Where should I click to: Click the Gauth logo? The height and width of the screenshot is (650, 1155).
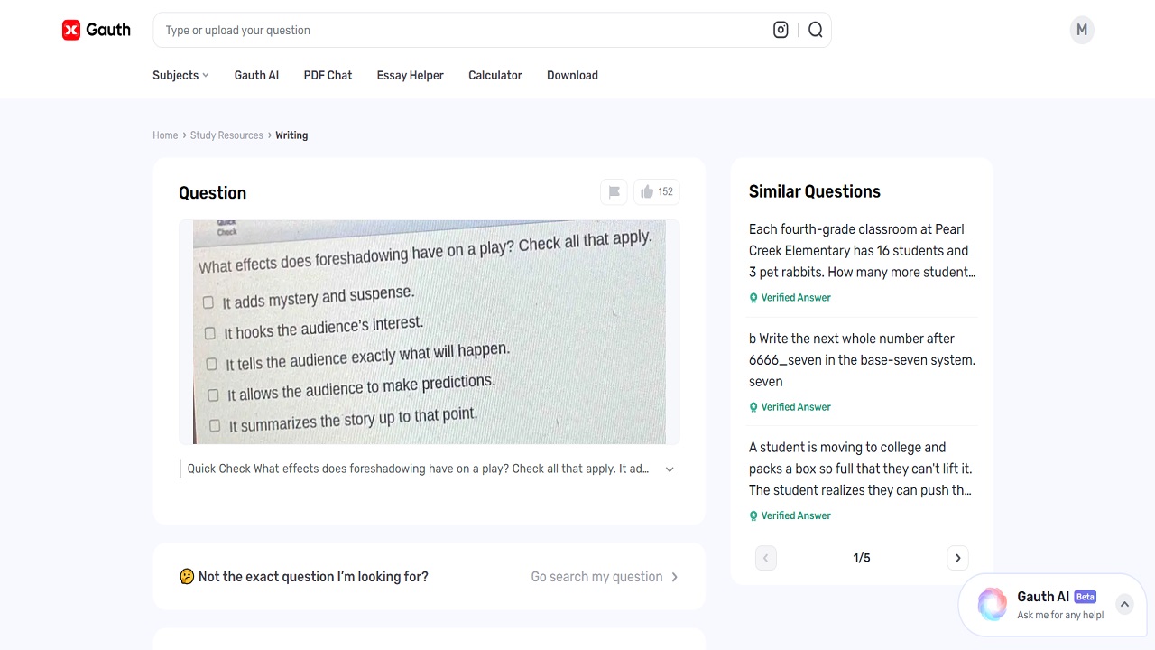(x=96, y=29)
